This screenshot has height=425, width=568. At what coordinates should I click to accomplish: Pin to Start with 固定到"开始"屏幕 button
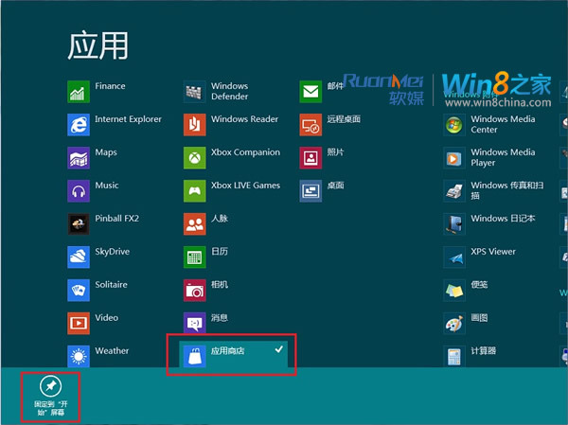coord(50,396)
